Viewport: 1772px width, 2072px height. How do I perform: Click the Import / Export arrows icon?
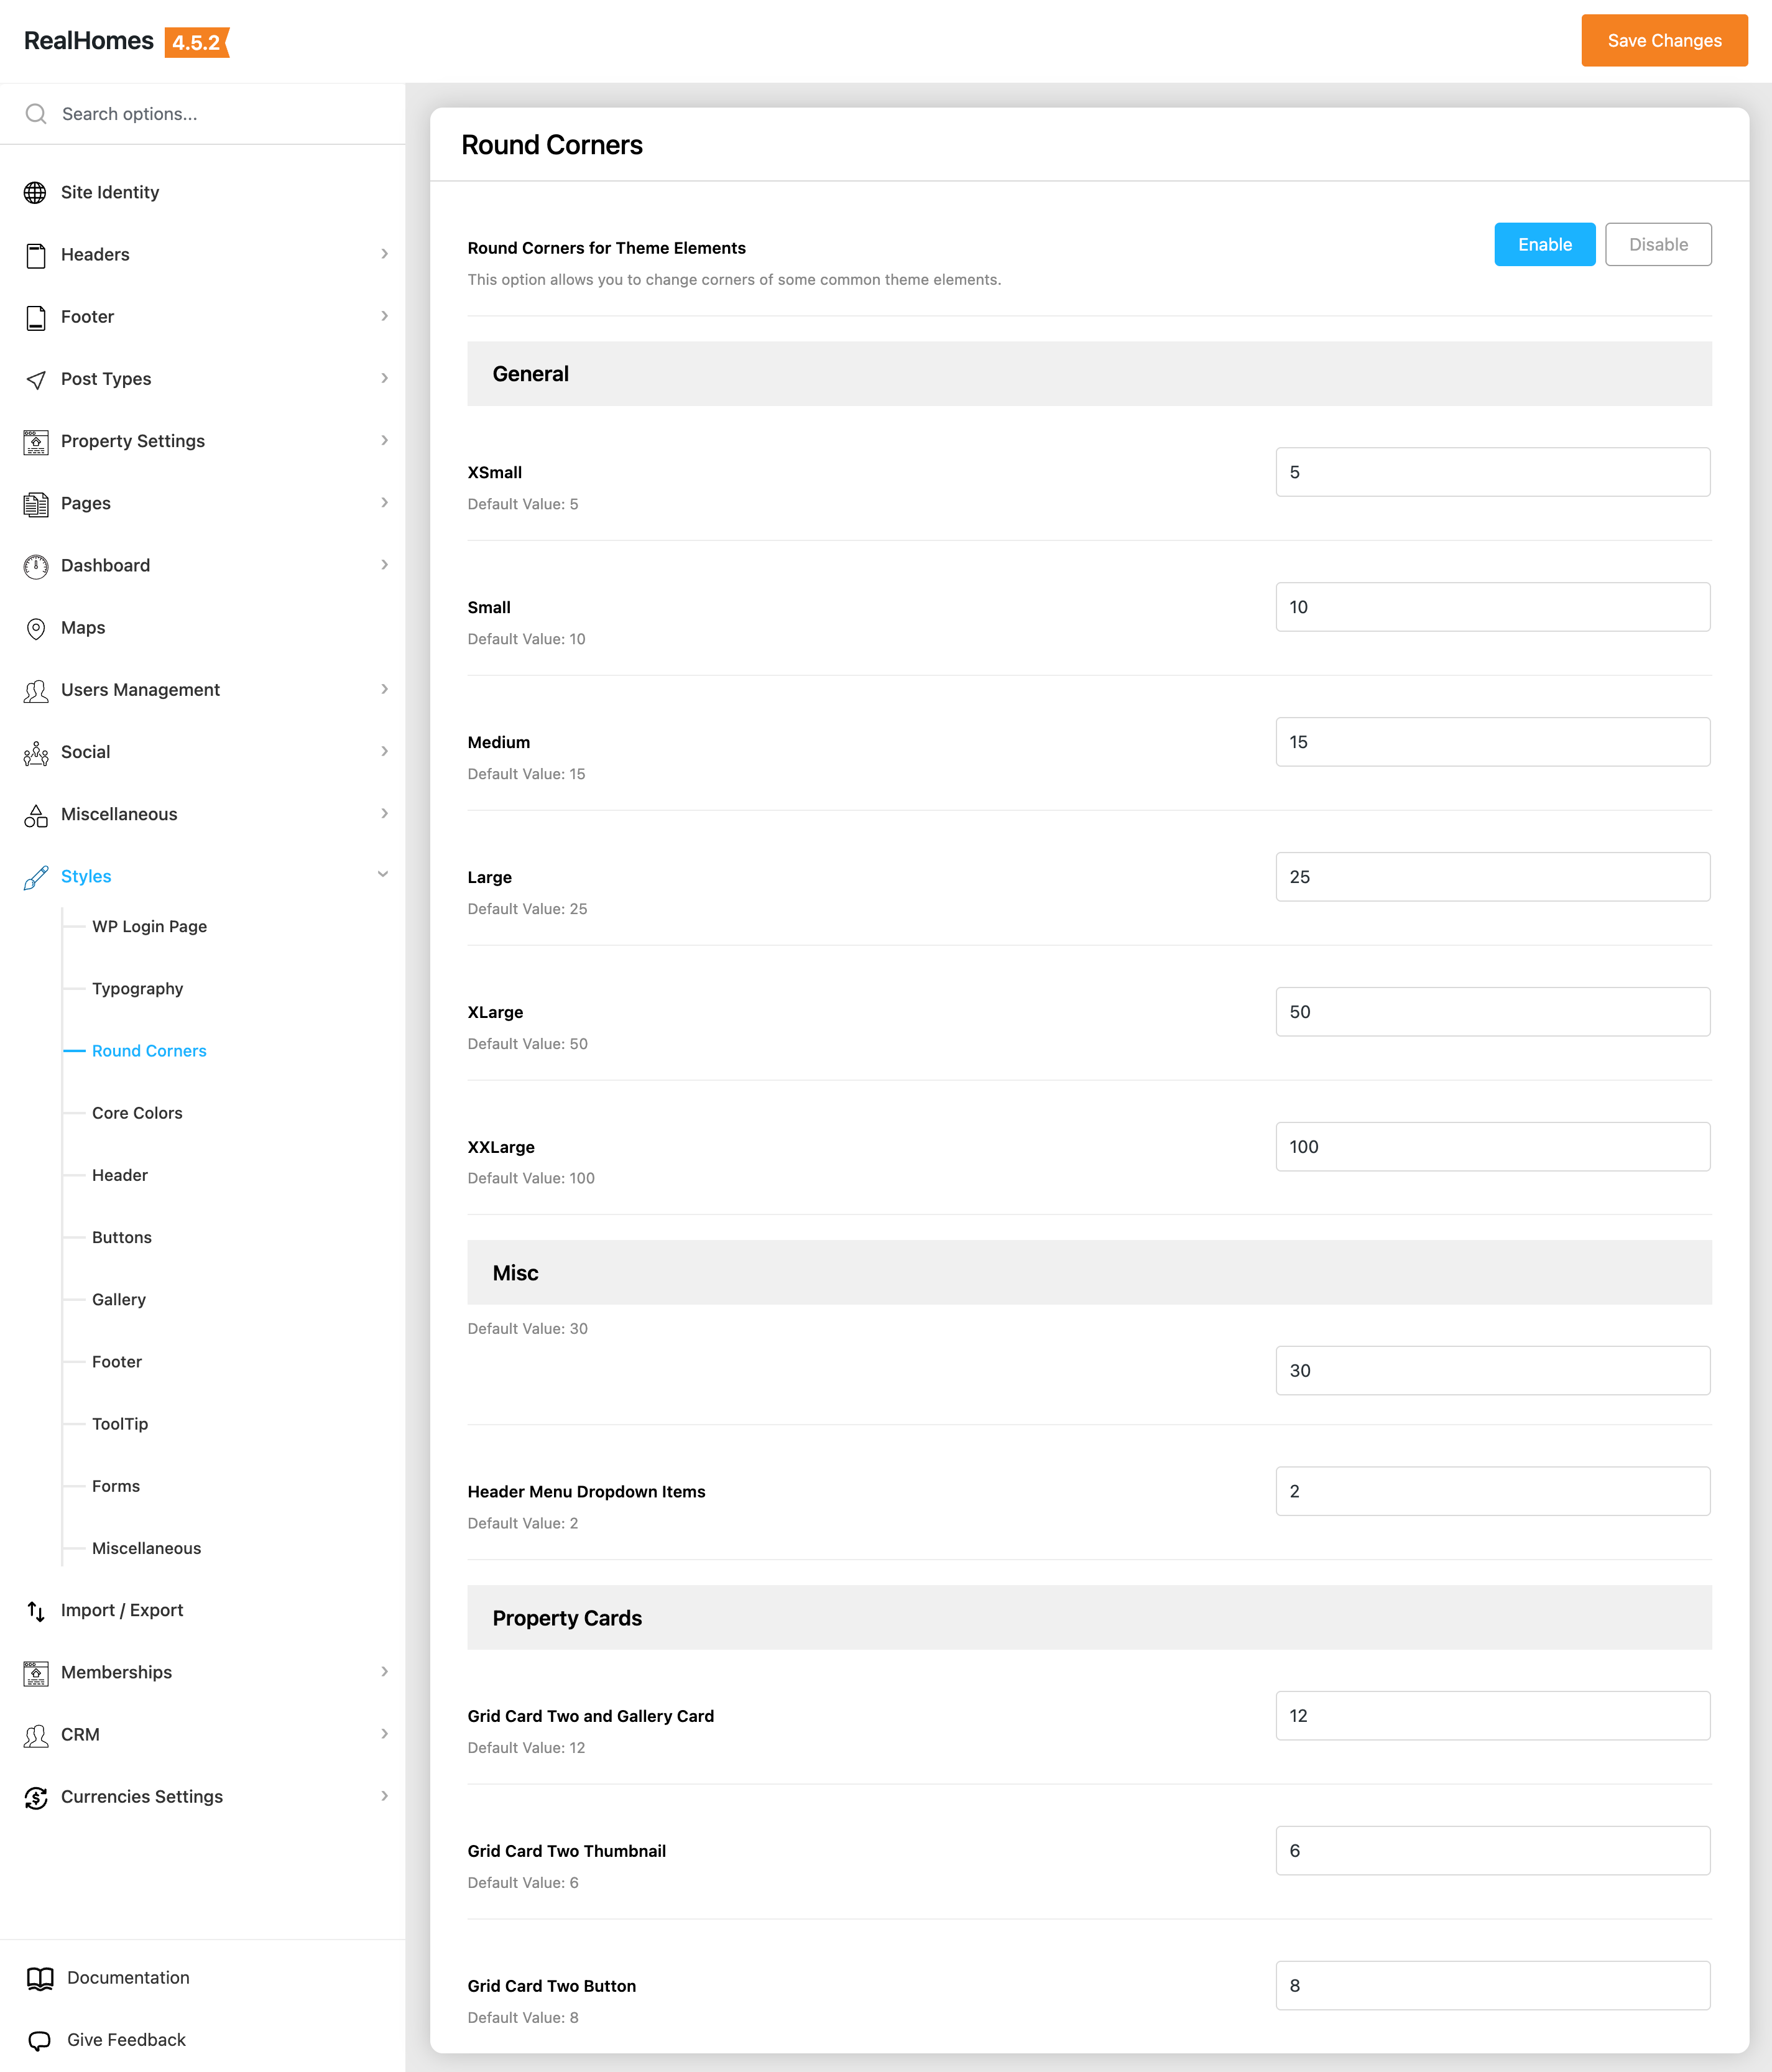pyautogui.click(x=36, y=1611)
